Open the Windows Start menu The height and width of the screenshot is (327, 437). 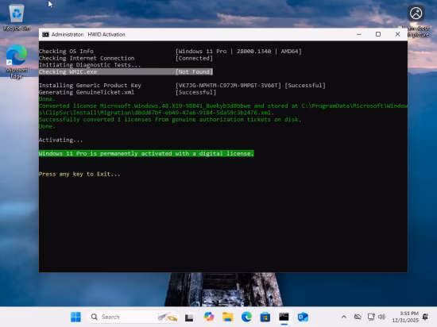coord(75,317)
